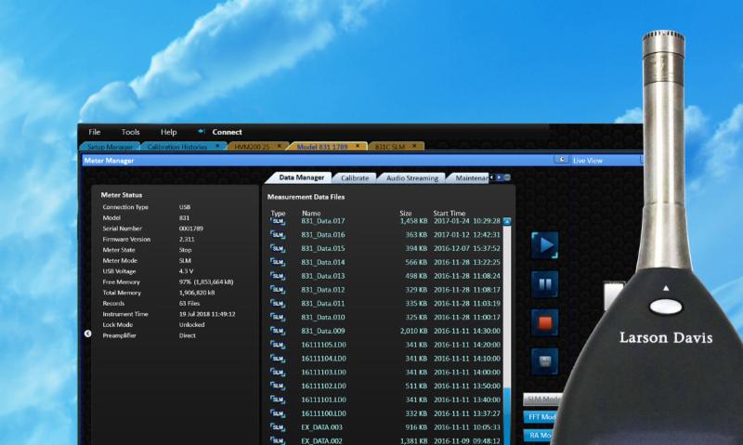
Task: Sort files by the Size column header
Action: [x=406, y=214]
